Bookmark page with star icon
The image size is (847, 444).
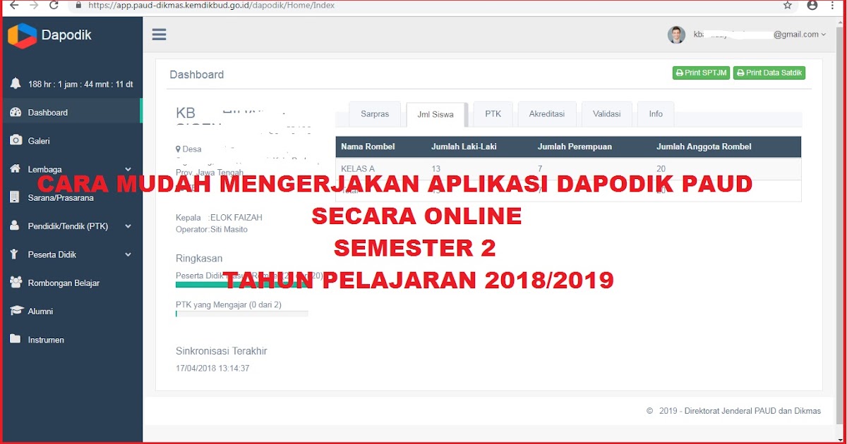coord(788,5)
